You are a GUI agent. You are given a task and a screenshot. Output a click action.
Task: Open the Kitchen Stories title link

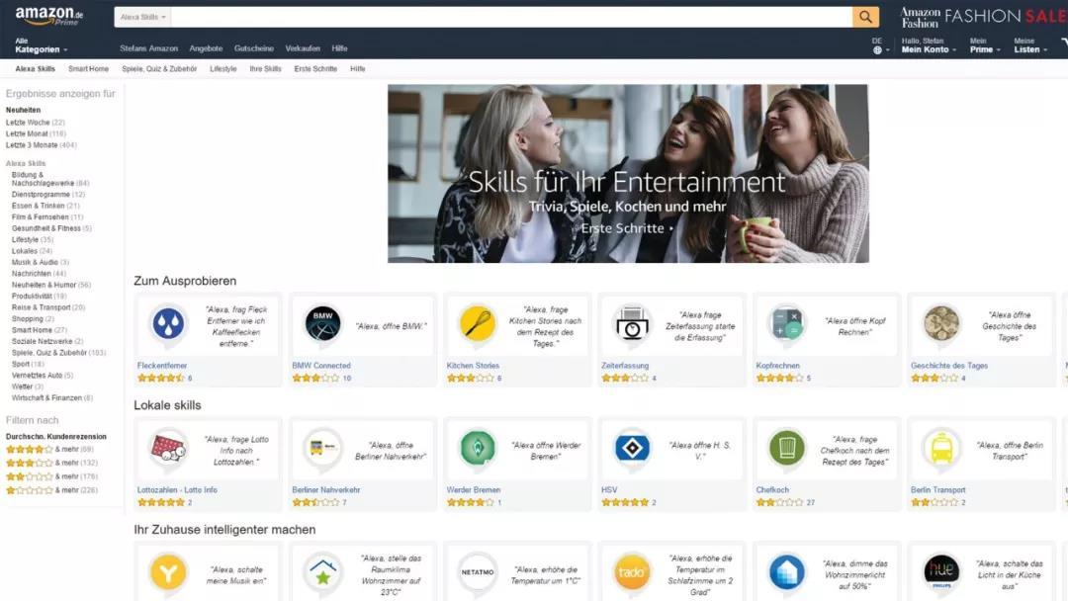click(x=473, y=366)
